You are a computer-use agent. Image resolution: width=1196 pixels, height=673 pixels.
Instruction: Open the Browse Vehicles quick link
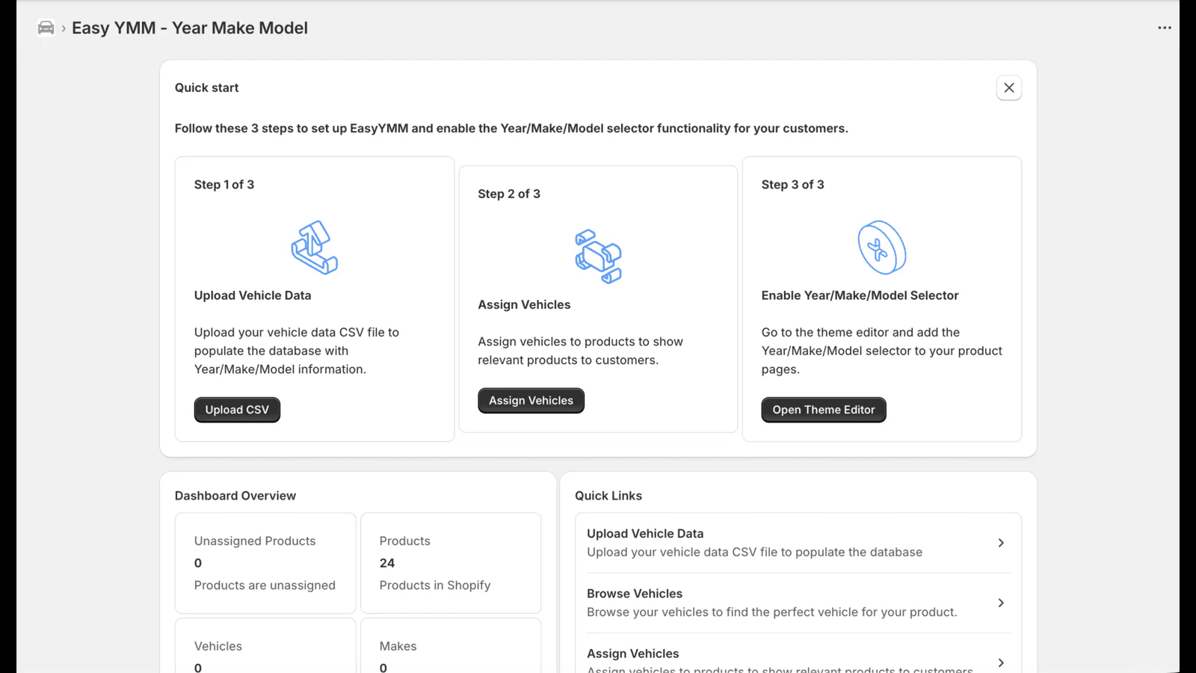[x=796, y=602]
